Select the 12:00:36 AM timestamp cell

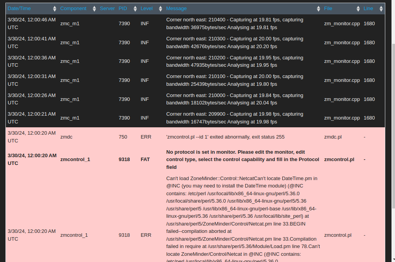(32, 61)
